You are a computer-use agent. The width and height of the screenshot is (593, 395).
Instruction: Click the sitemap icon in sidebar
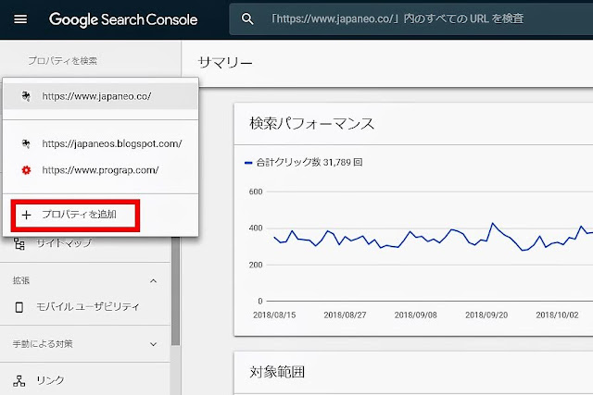pyautogui.click(x=19, y=244)
